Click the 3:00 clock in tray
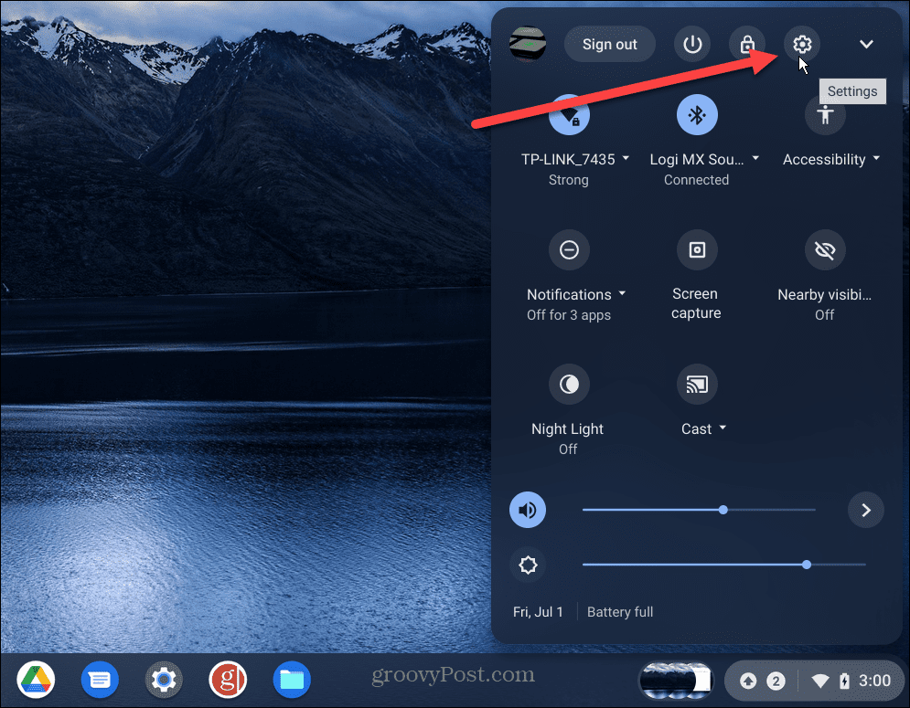910x708 pixels. point(874,681)
